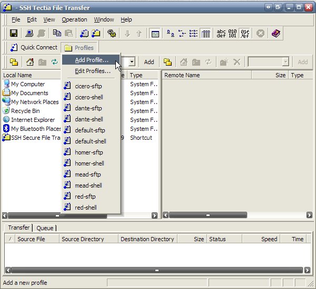316x289 pixels.
Task: Click remote pane folders icon
Action: [x=167, y=62]
